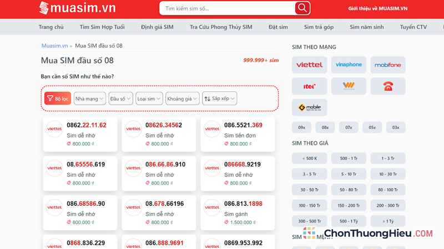Choose the 150 - 200 Tr price range

(349, 205)
